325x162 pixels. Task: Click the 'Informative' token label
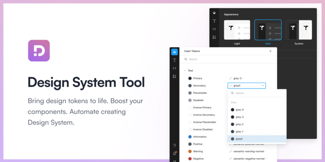point(200,137)
